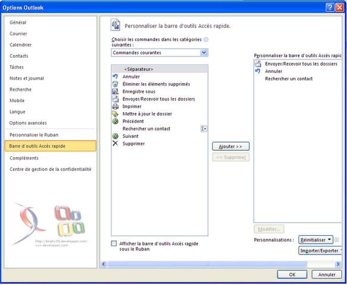Click the scrollbar left arrow
Screen dimensions: 347x285
(x=104, y=264)
